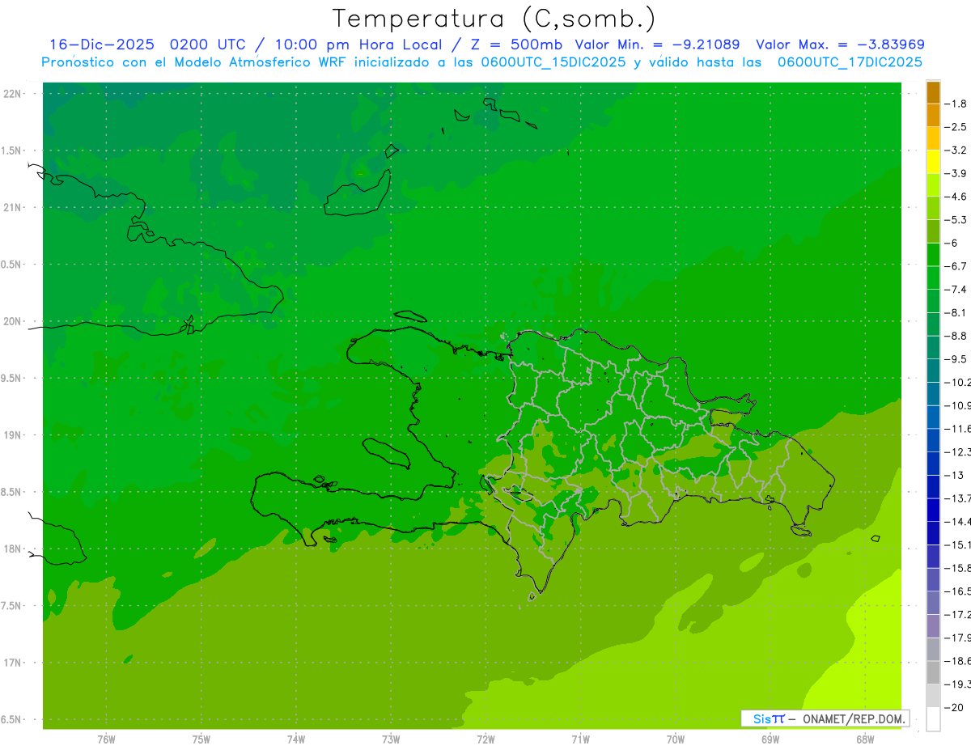
Task: Click the 'SisTT - ONAMET/REP.DOM.' credit label
Action: (x=825, y=718)
